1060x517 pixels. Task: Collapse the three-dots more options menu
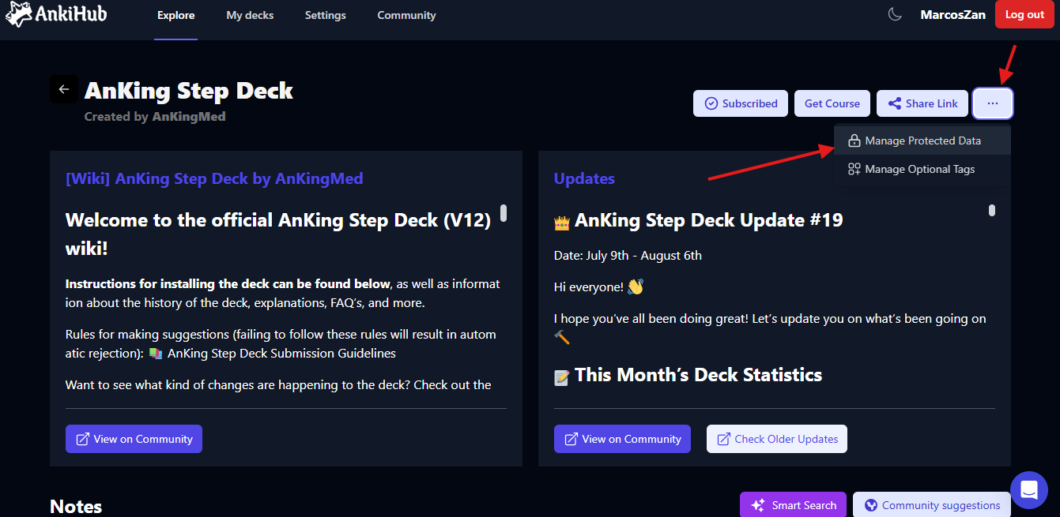click(993, 103)
